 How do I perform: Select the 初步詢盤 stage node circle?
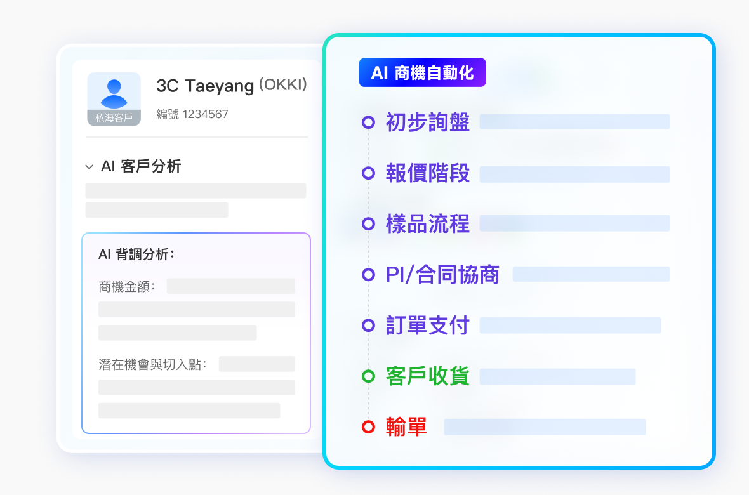pyautogui.click(x=369, y=122)
